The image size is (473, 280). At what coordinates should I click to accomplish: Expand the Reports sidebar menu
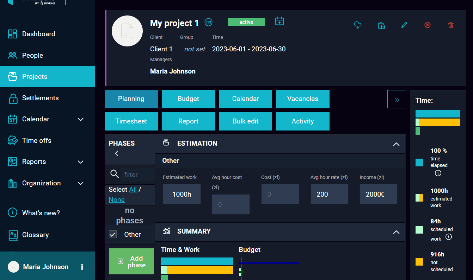point(81,162)
